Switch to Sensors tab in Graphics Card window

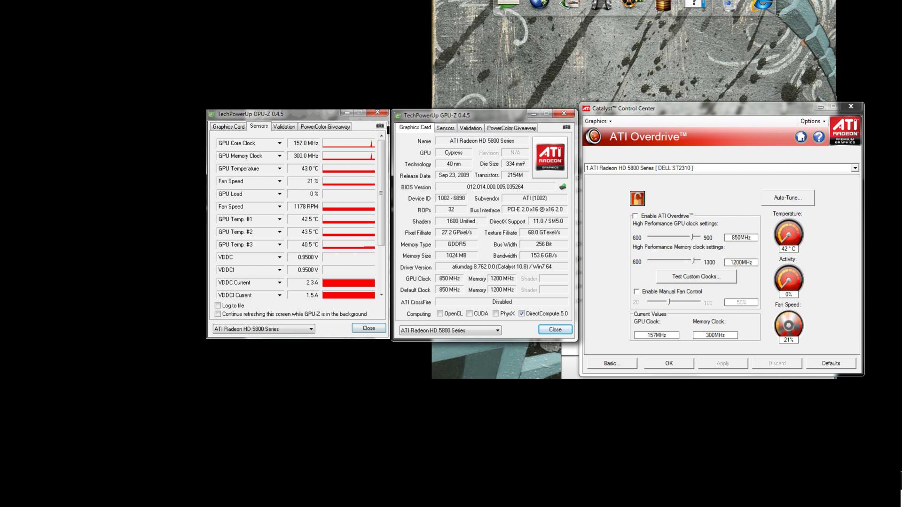point(445,128)
